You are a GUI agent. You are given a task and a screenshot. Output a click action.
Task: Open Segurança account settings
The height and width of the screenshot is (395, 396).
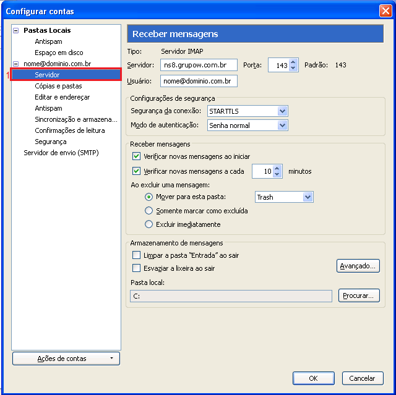[x=51, y=142]
